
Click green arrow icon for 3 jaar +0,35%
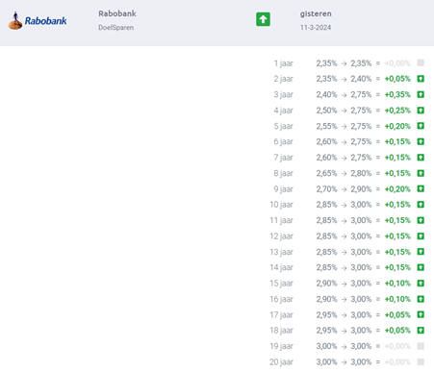coord(421,94)
